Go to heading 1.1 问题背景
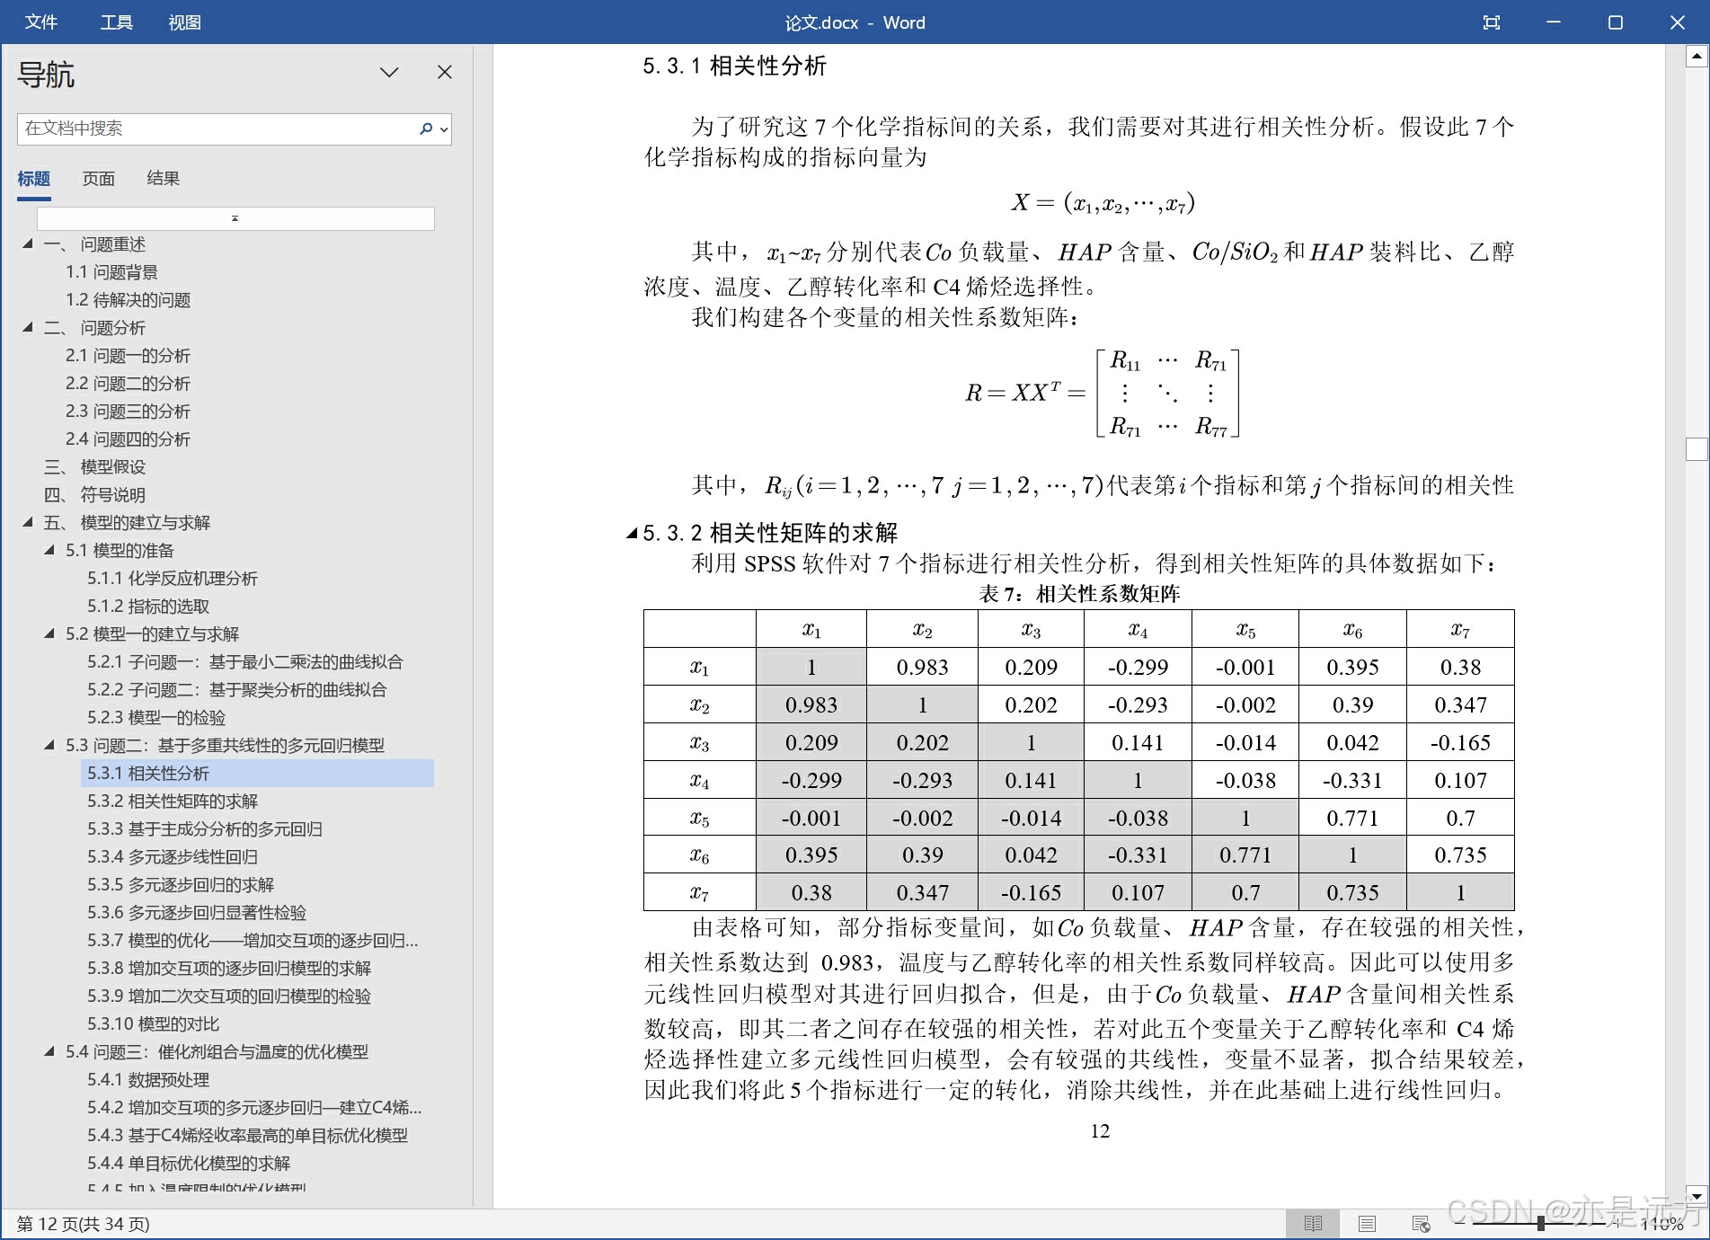The image size is (1710, 1240). [111, 272]
